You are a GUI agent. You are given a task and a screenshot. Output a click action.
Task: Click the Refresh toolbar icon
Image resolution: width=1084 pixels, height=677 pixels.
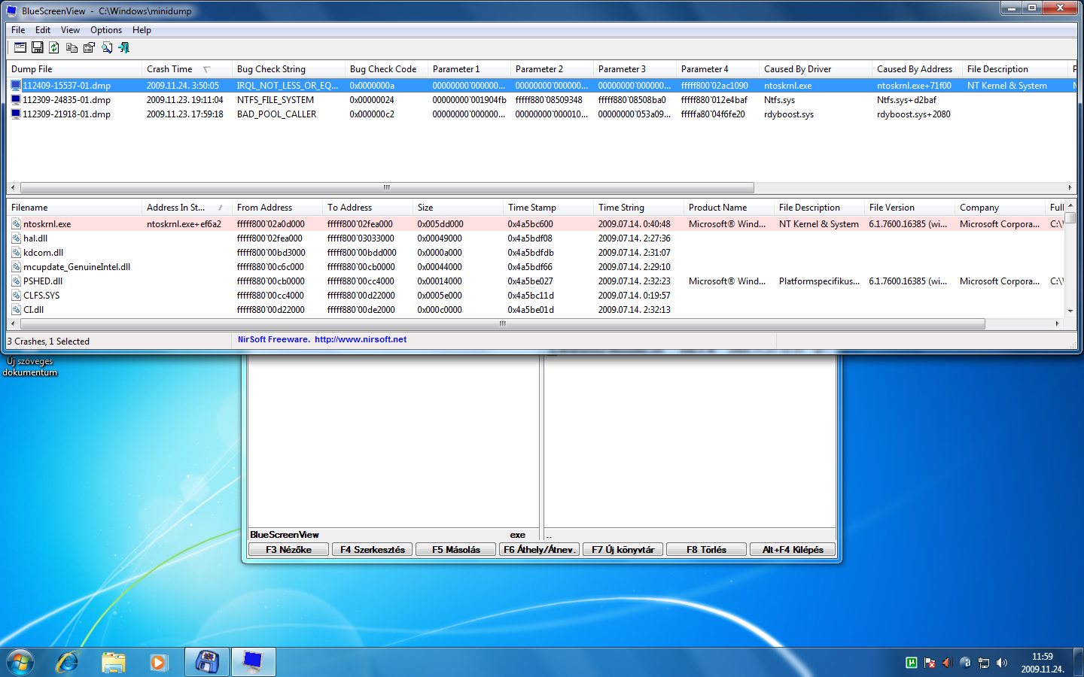54,47
